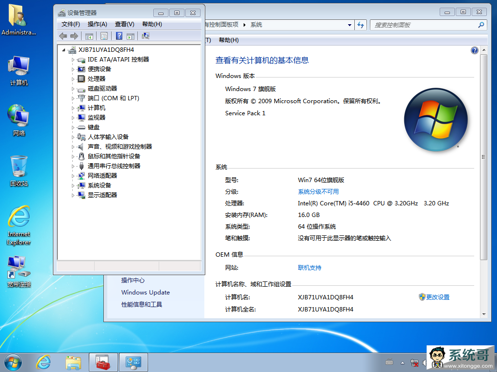Click the show/hide console tree toolbar icon

(89, 36)
